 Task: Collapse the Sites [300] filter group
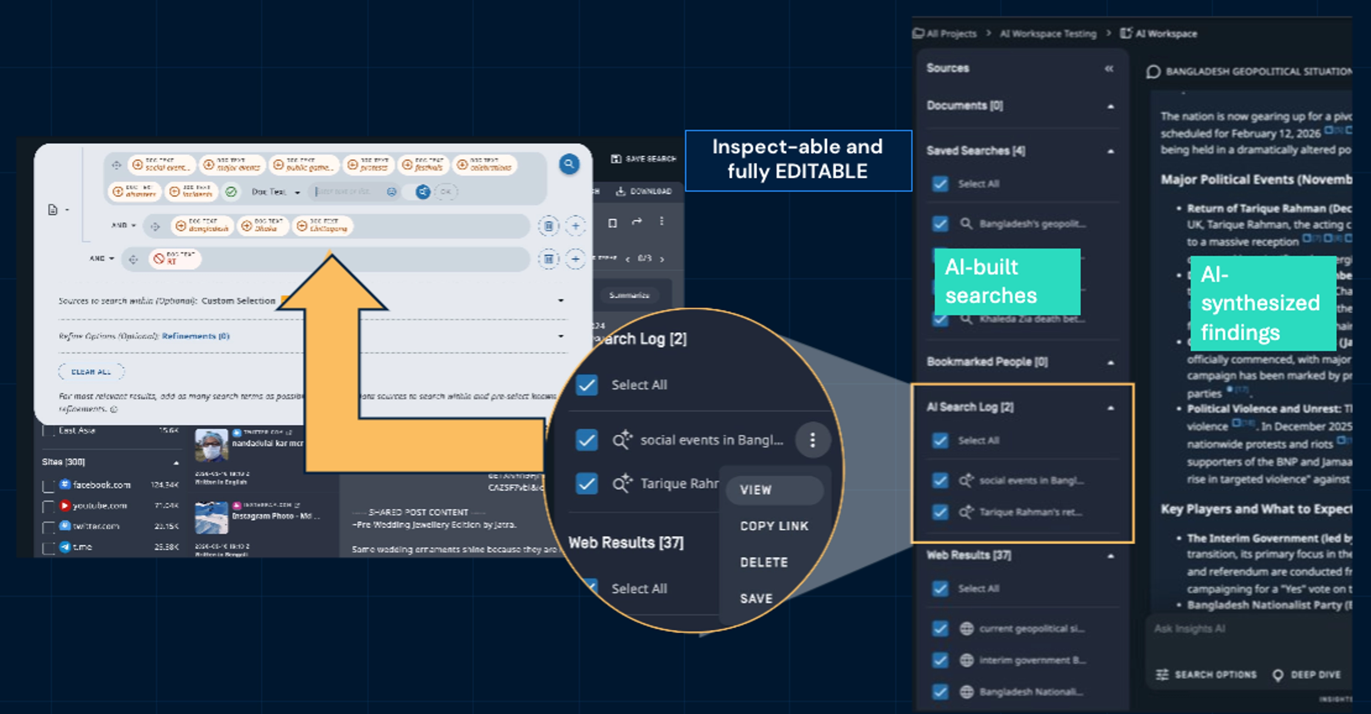[176, 463]
